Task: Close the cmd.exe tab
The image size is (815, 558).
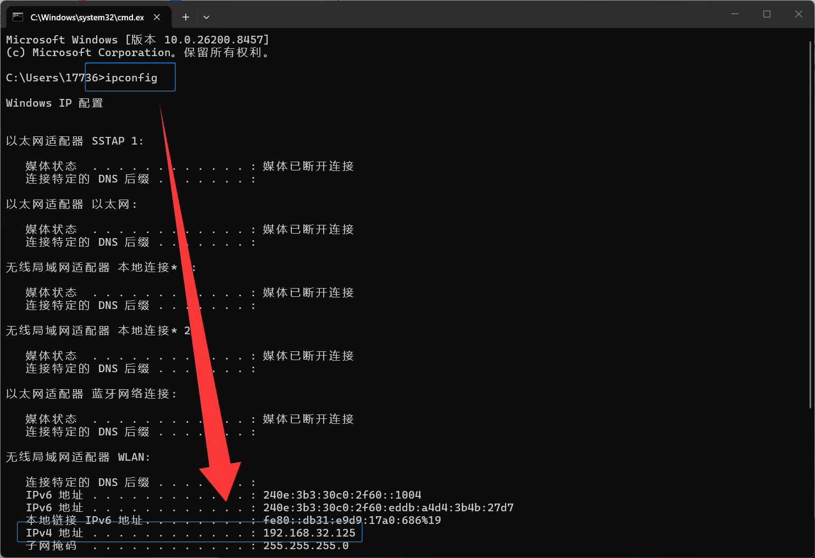Action: (157, 17)
